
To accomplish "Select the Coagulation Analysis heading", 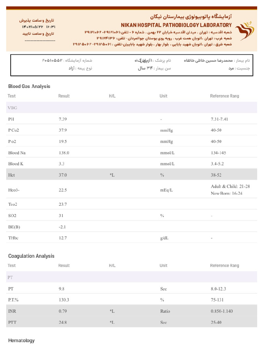I will click(x=31, y=256).
